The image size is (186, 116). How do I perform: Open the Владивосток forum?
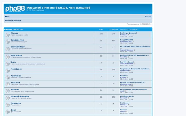pos(17,40)
